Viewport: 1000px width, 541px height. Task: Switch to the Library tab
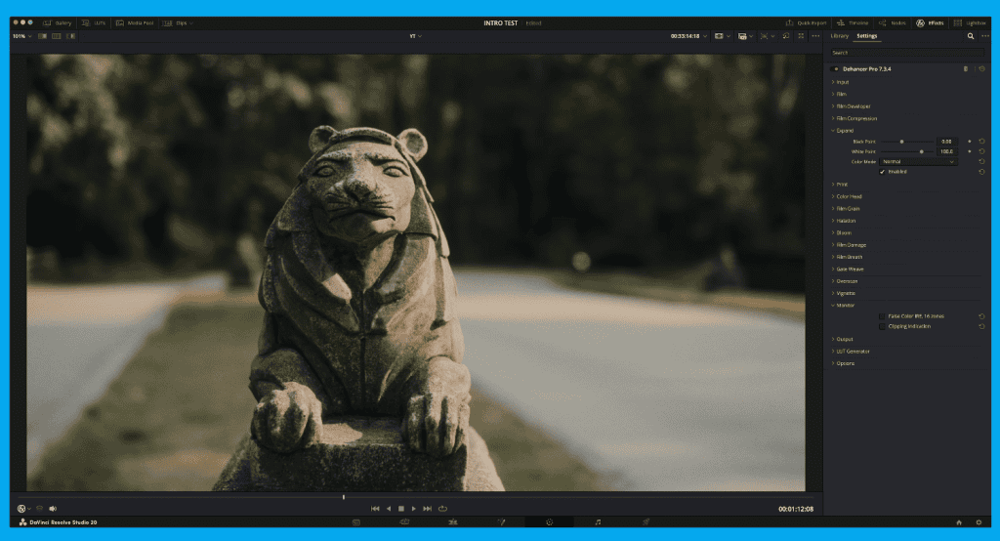coord(839,36)
